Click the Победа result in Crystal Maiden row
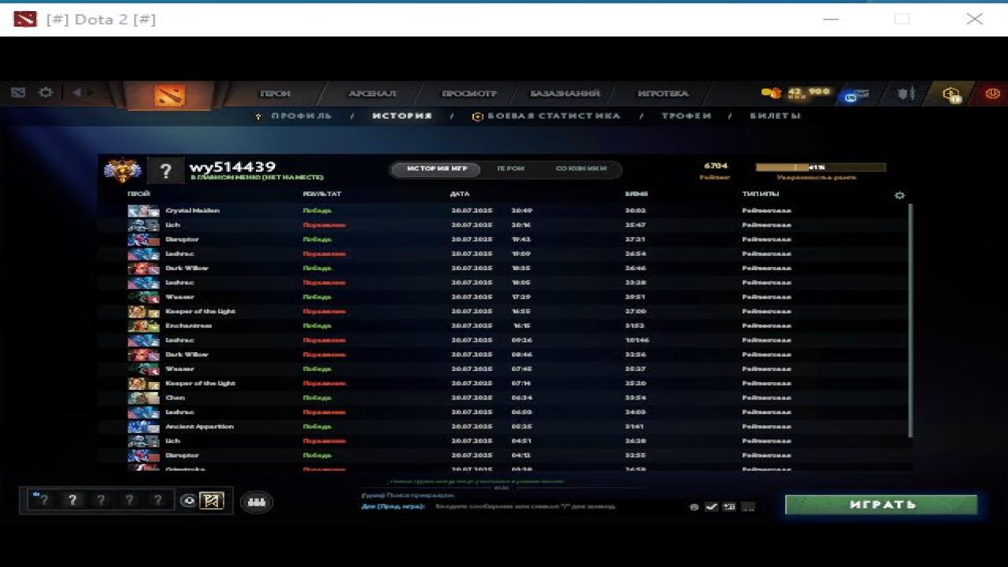 point(317,211)
